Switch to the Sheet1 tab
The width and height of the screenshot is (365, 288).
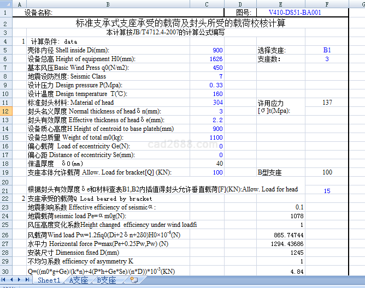[x=49, y=280]
